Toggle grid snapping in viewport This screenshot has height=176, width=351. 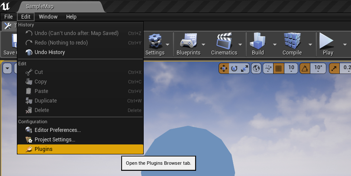[278, 68]
